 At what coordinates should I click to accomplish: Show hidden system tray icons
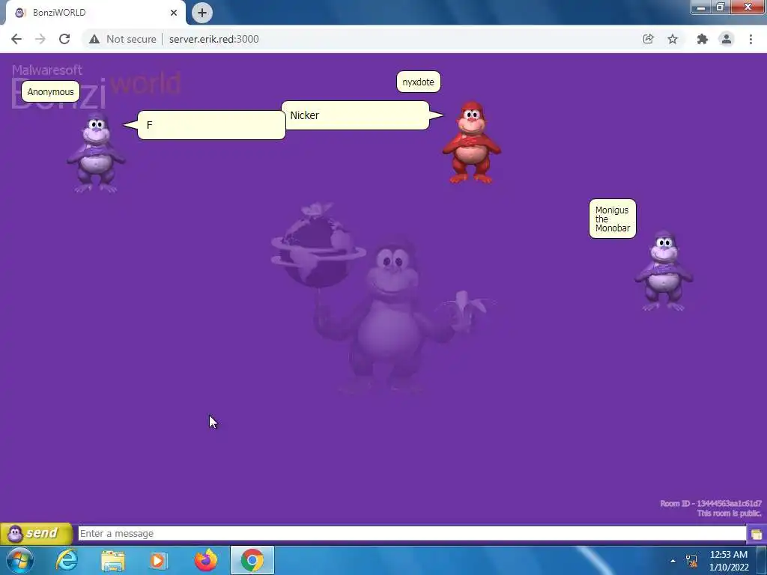[673, 561]
